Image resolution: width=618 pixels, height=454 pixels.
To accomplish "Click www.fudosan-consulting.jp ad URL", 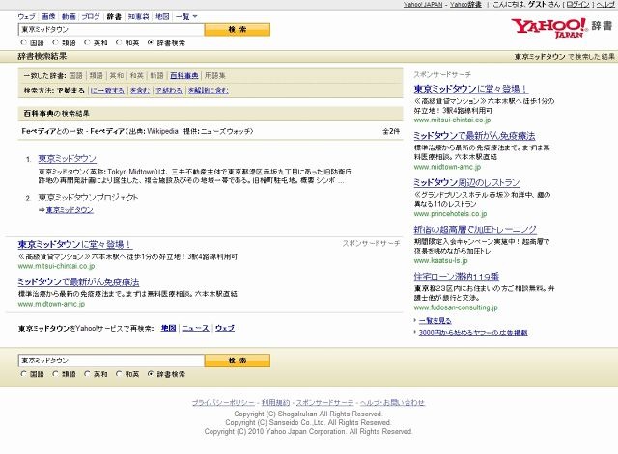I will pyautogui.click(x=456, y=307).
